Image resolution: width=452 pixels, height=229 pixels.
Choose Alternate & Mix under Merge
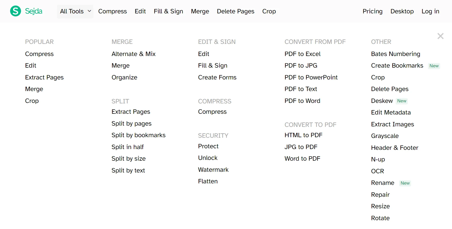pos(133,54)
